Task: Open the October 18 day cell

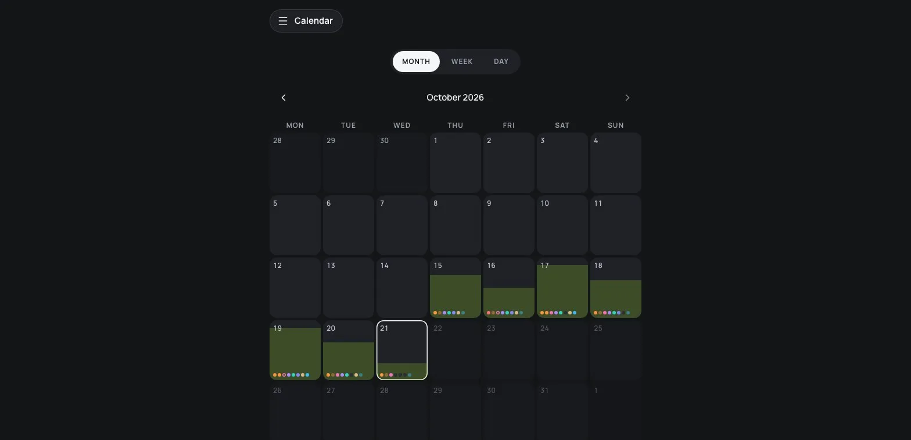Action: pos(616,288)
